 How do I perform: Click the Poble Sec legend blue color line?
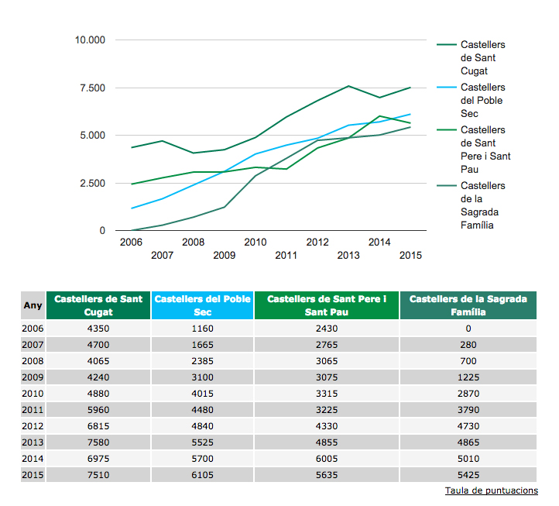[x=446, y=87]
